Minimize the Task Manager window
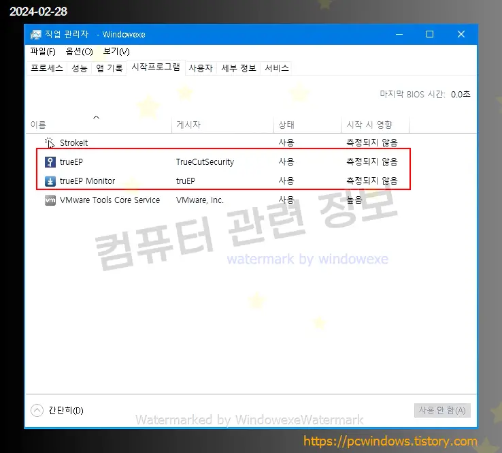The height and width of the screenshot is (453, 502). click(x=399, y=34)
